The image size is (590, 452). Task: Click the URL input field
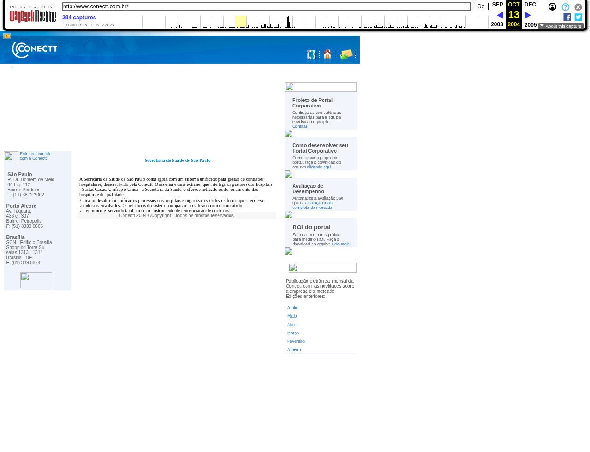266,6
